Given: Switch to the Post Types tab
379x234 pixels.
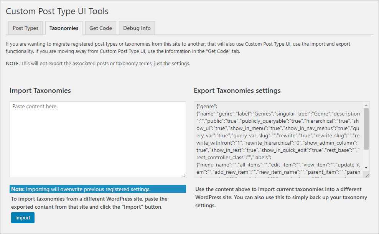Looking at the screenshot, I should (25, 28).
